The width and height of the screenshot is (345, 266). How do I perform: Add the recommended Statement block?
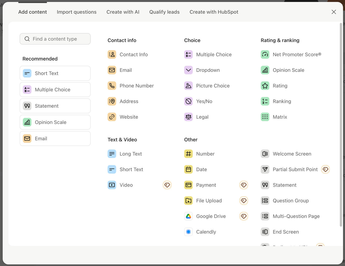pyautogui.click(x=55, y=106)
